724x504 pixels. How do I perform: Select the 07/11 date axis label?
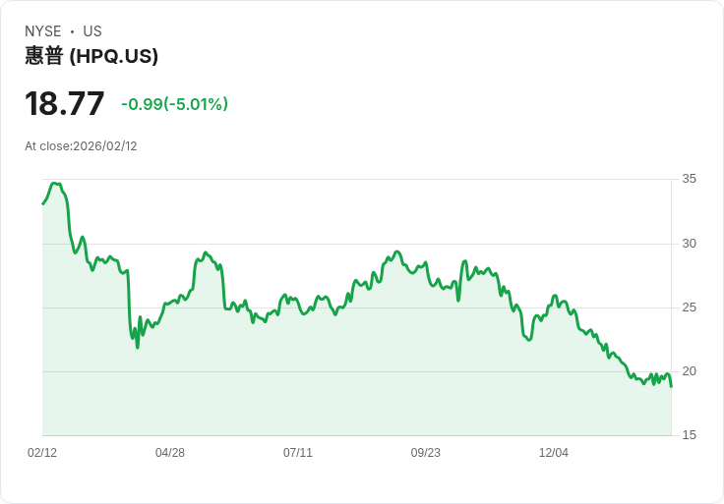(298, 453)
